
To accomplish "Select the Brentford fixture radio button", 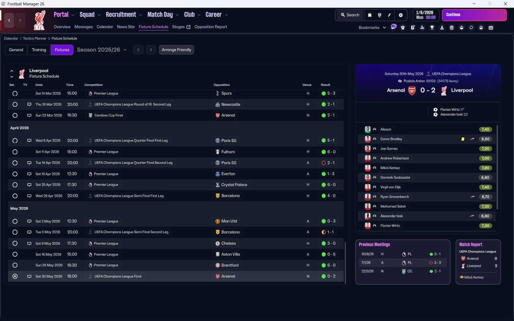I will coord(15,265).
